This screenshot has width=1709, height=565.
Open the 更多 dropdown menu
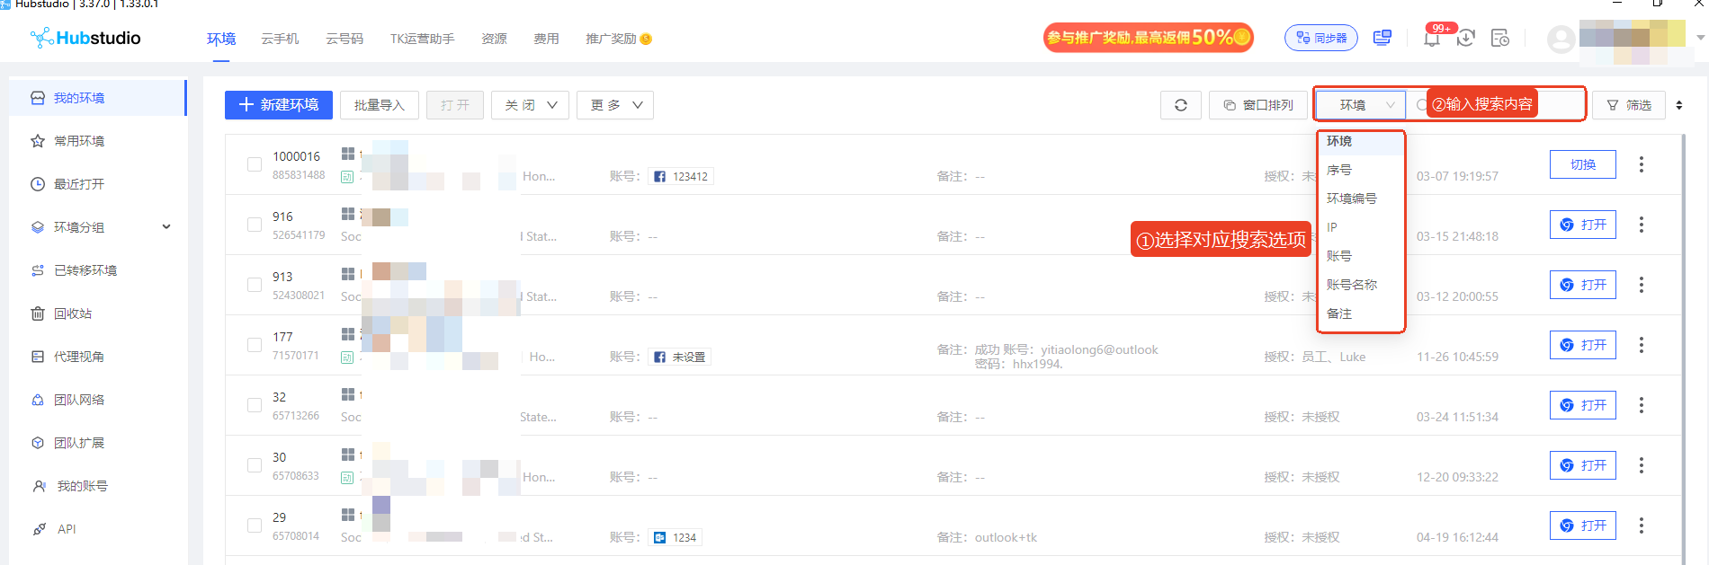(615, 105)
